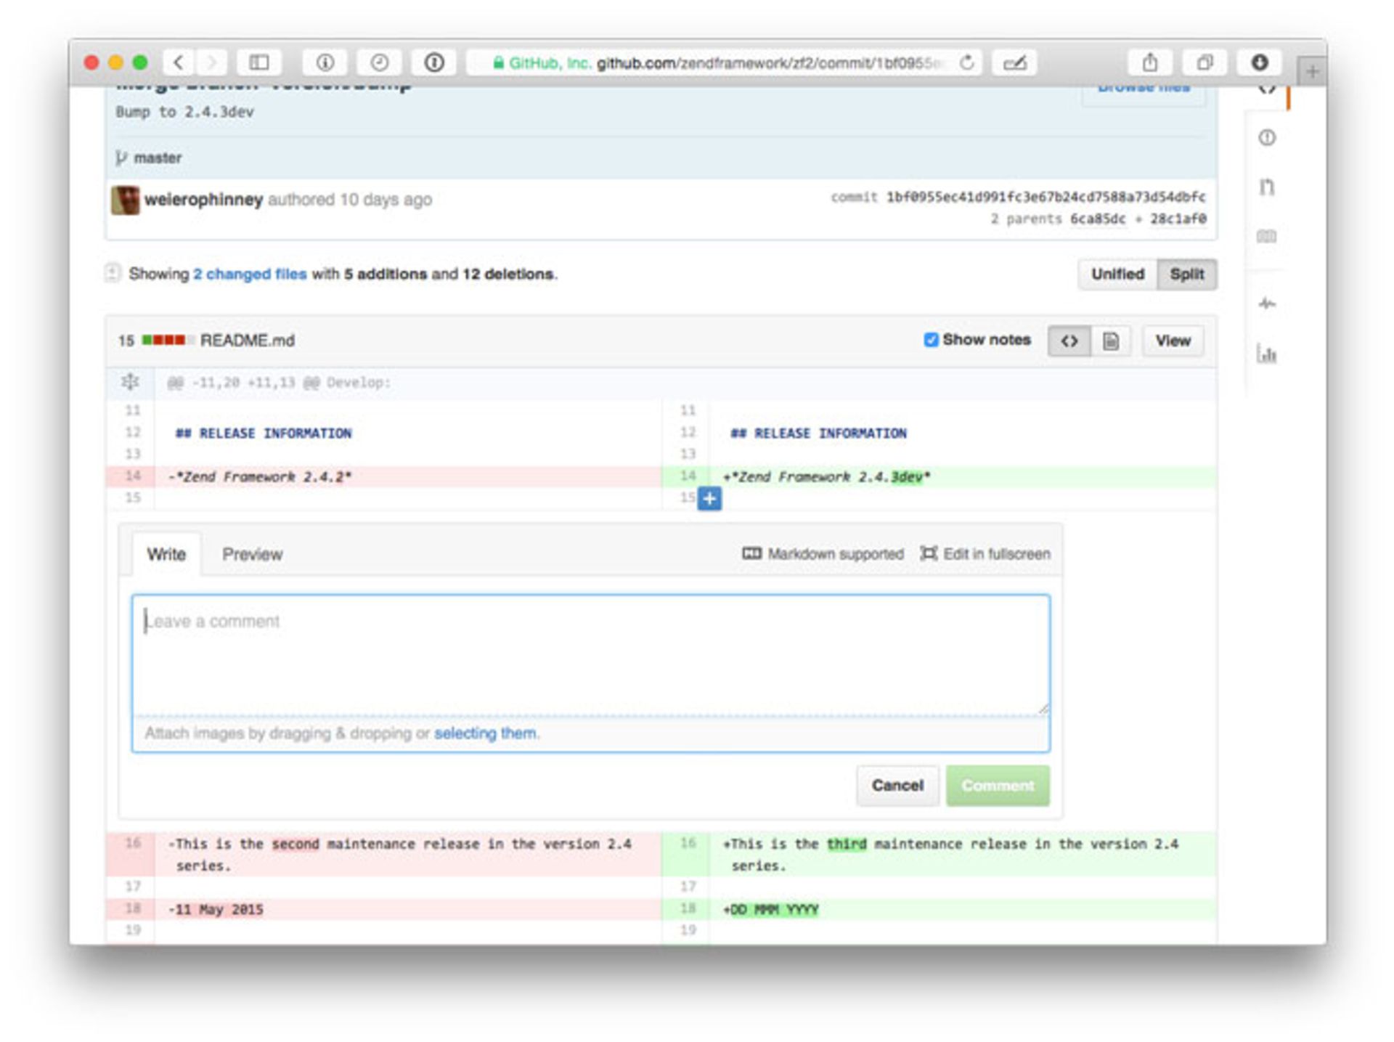Open Pull requests from the sidebar icon
This screenshot has height=1042, width=1394.
(1267, 187)
